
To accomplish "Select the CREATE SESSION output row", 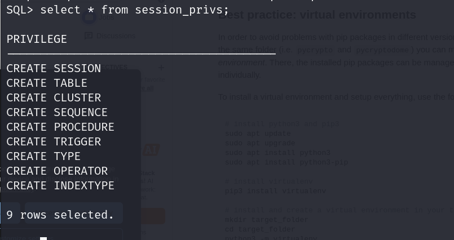I will tap(54, 69).
